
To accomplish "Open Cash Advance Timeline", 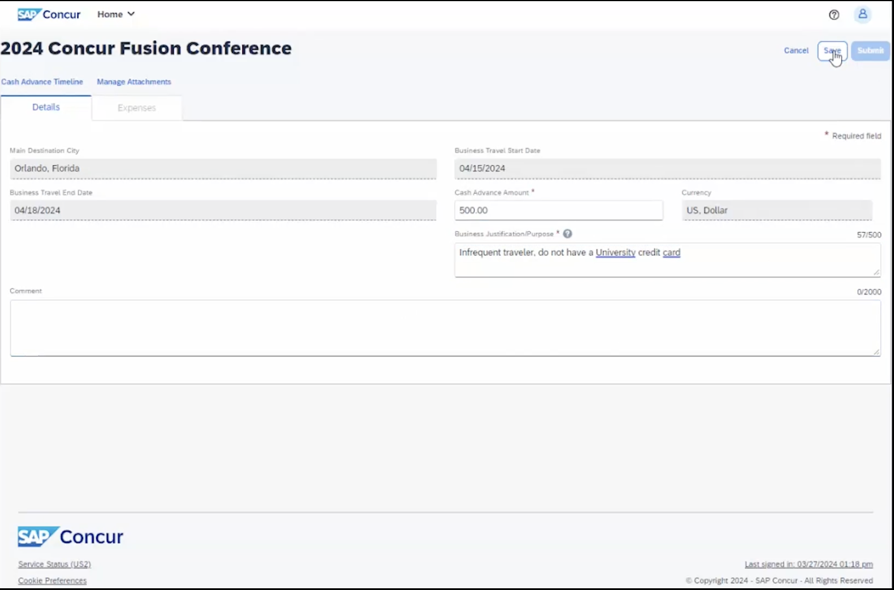I will point(42,82).
